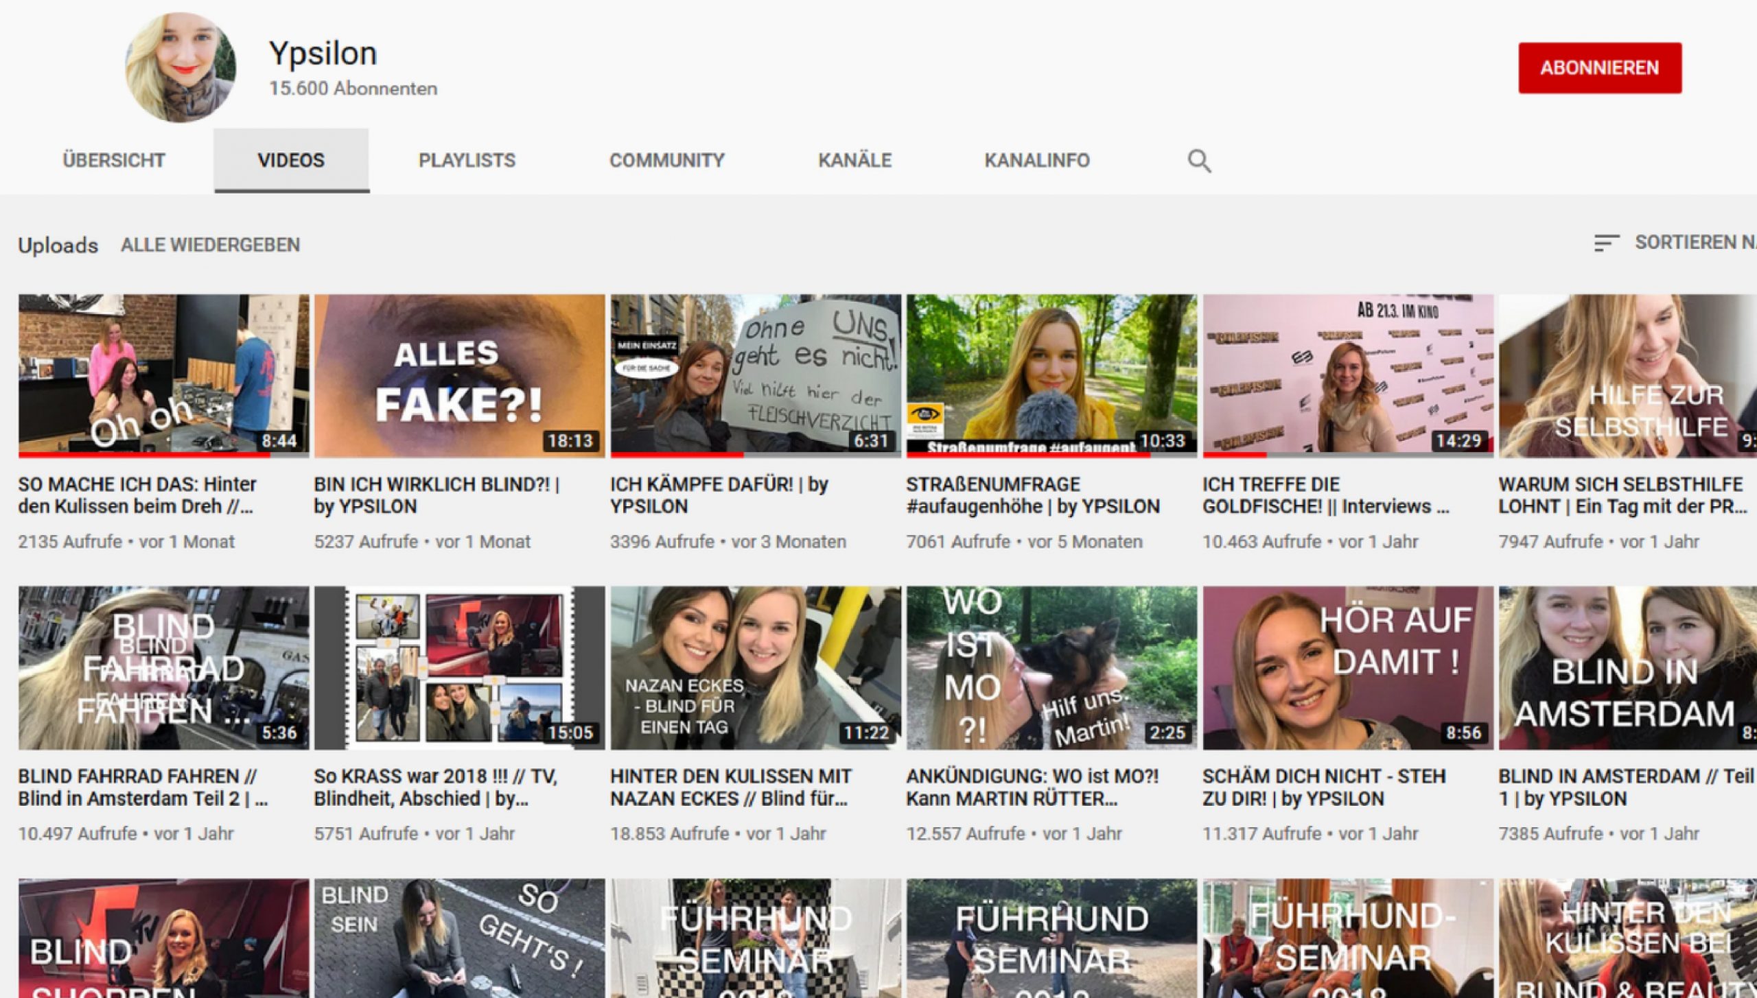Image resolution: width=1757 pixels, height=998 pixels.
Task: Open title 'HINTER DEN KULISSEN MIT NAZAN ECKES'
Action: coord(731,787)
